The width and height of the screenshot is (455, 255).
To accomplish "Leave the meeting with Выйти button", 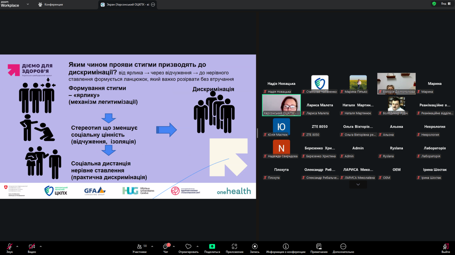I will point(445,247).
